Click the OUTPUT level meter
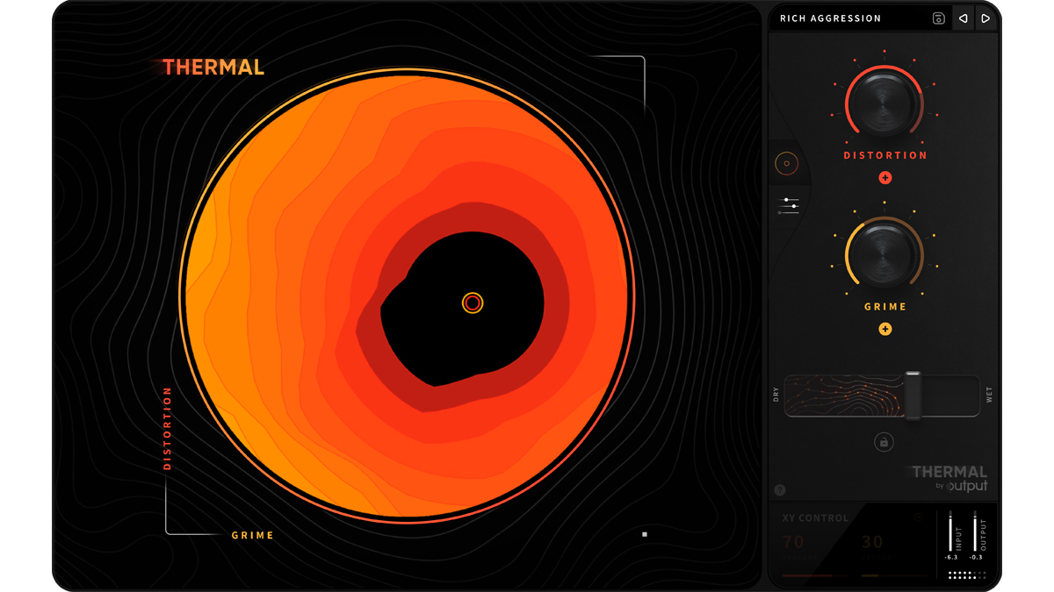Screen dimensions: 1054x592 [x=975, y=531]
